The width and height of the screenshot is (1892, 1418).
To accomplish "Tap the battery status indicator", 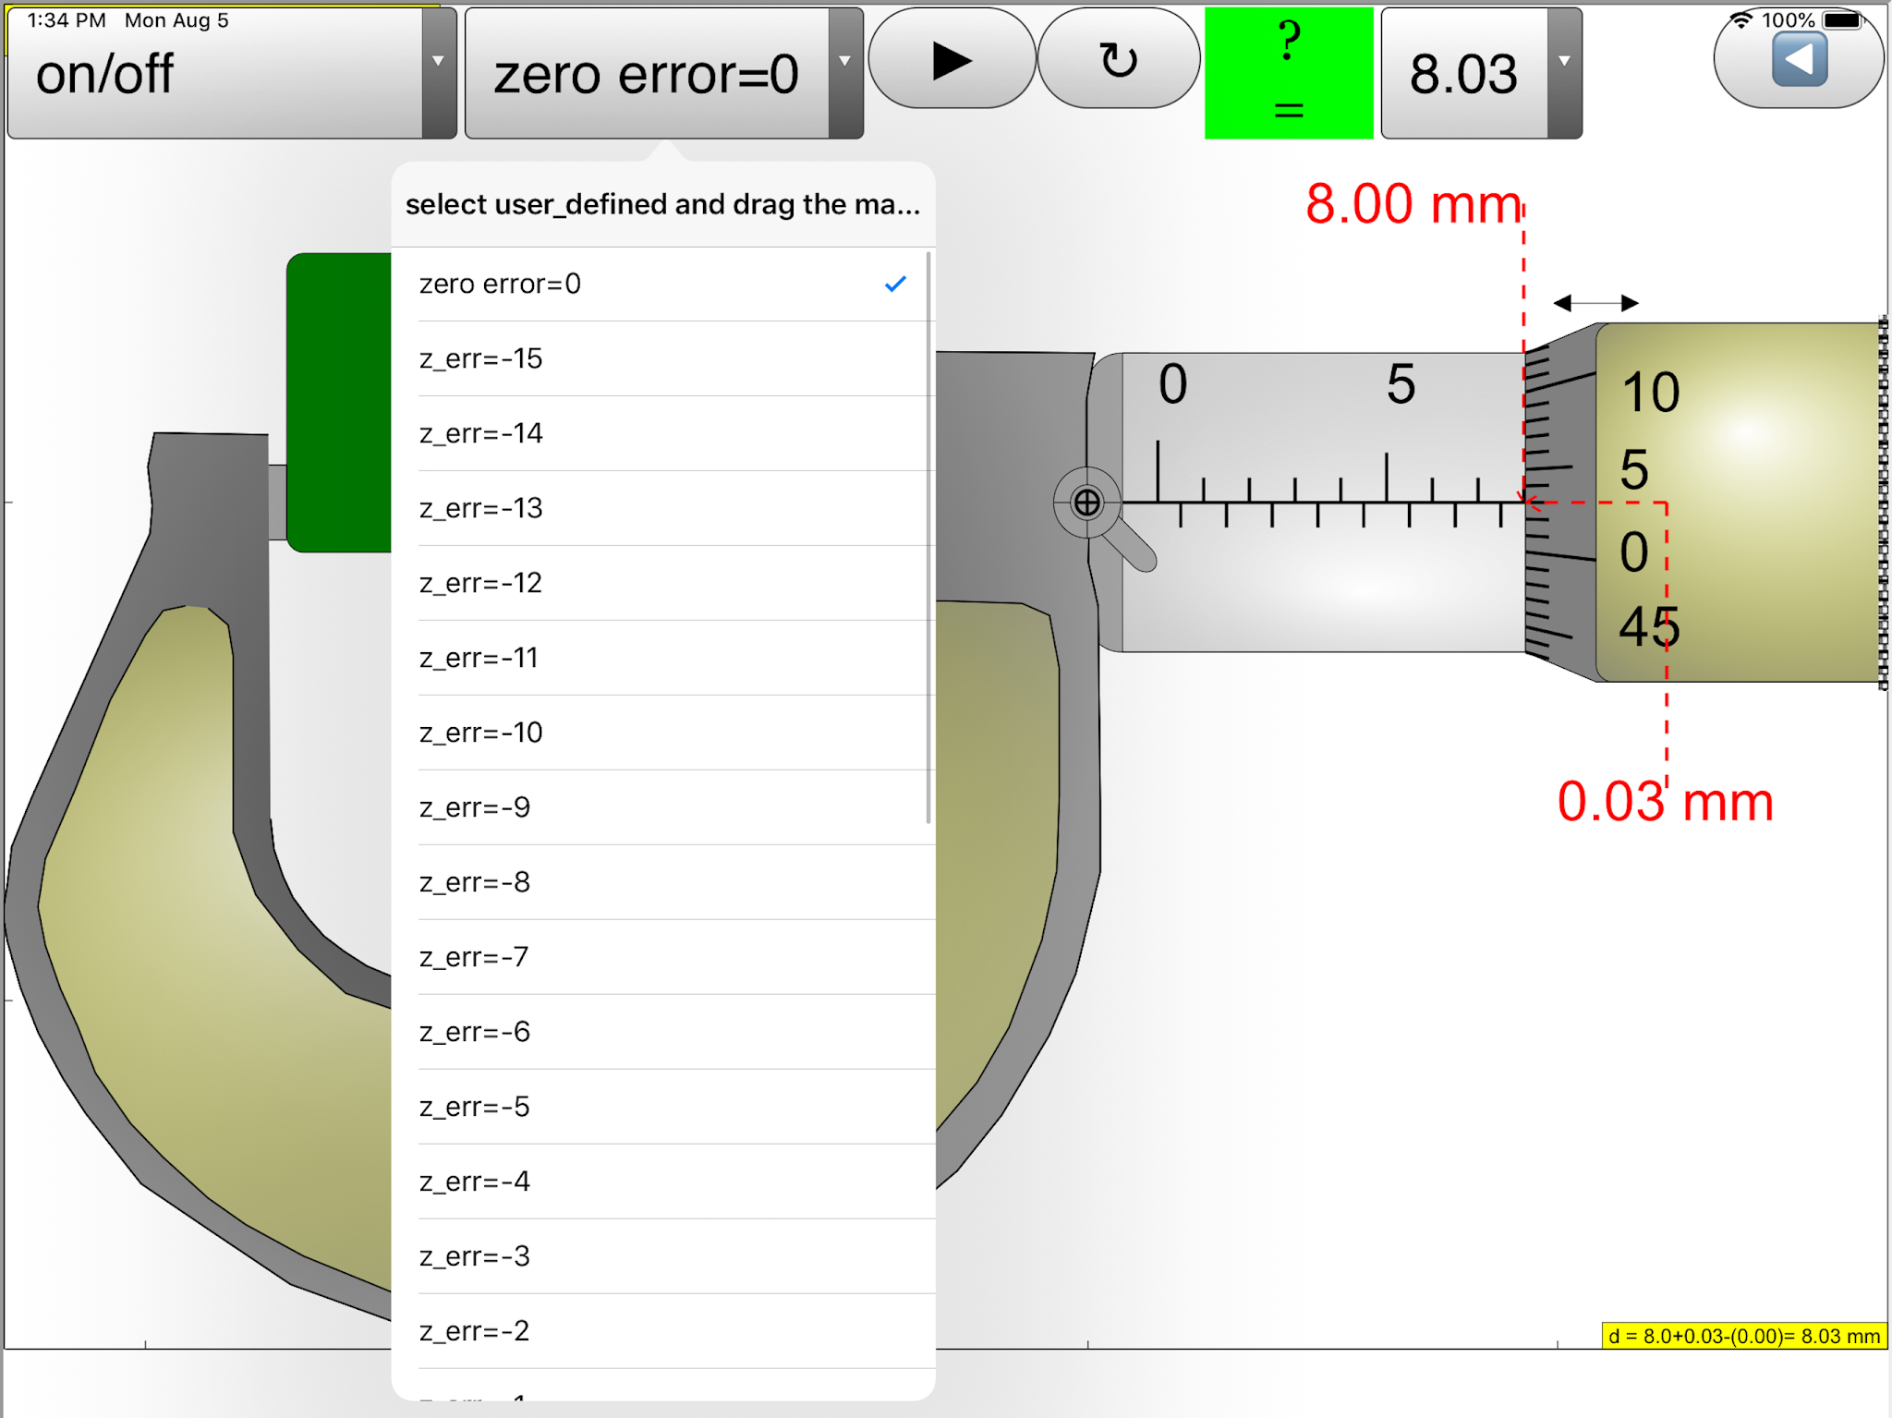I will click(1844, 20).
